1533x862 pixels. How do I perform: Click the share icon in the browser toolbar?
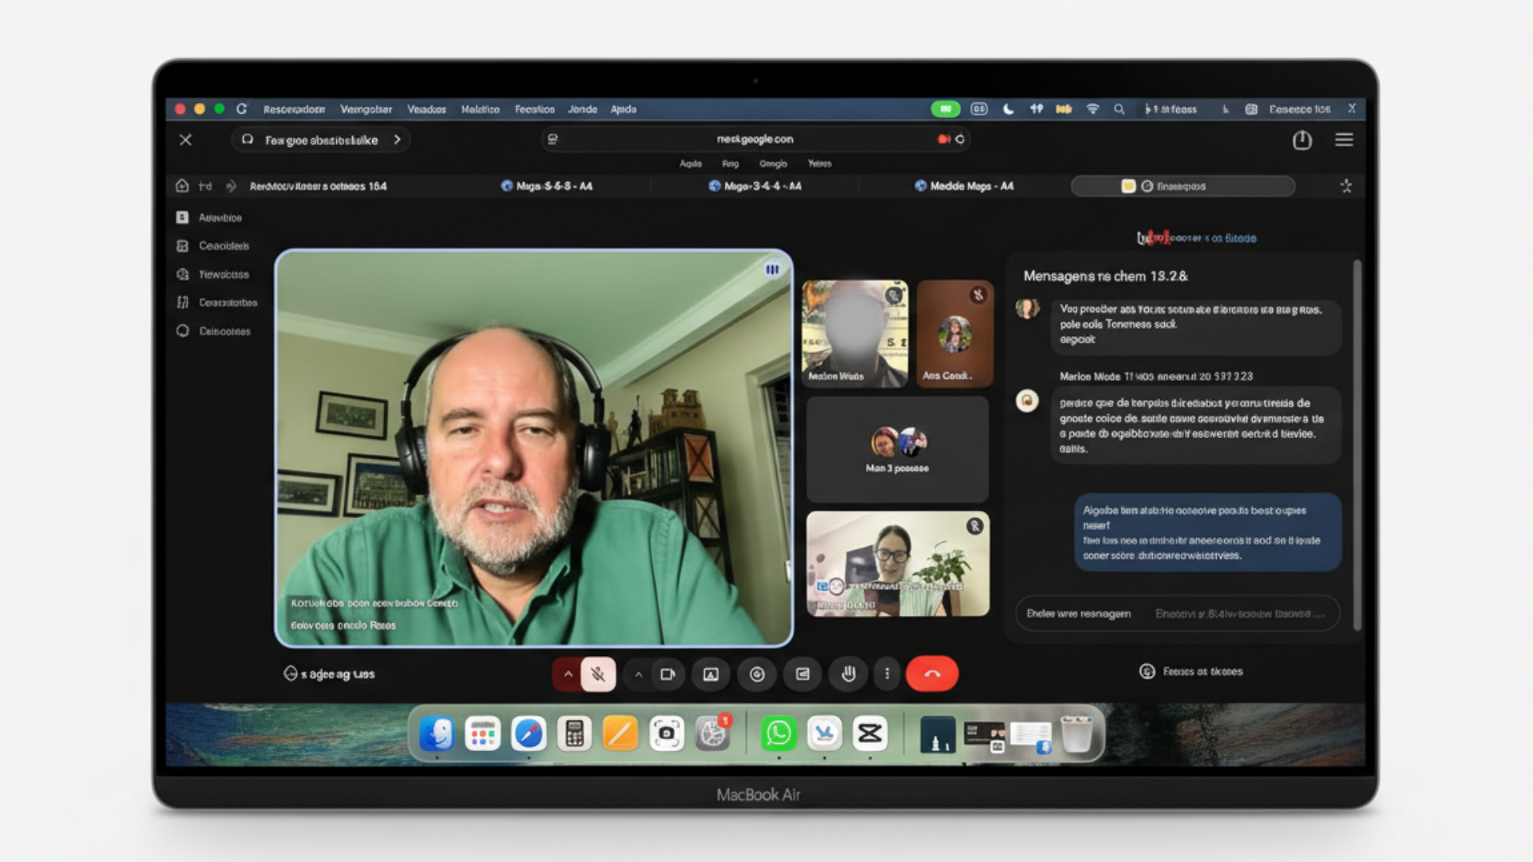click(1302, 140)
